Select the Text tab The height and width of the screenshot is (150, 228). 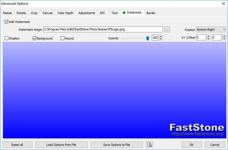point(115,13)
